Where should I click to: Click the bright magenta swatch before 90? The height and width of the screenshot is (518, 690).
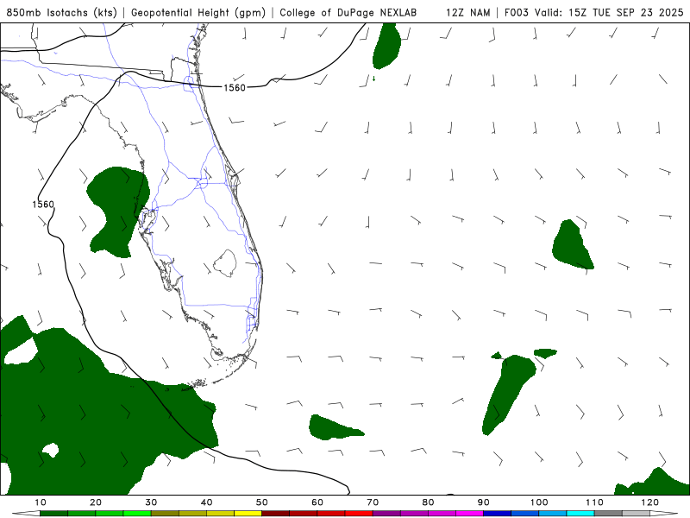coord(469,514)
